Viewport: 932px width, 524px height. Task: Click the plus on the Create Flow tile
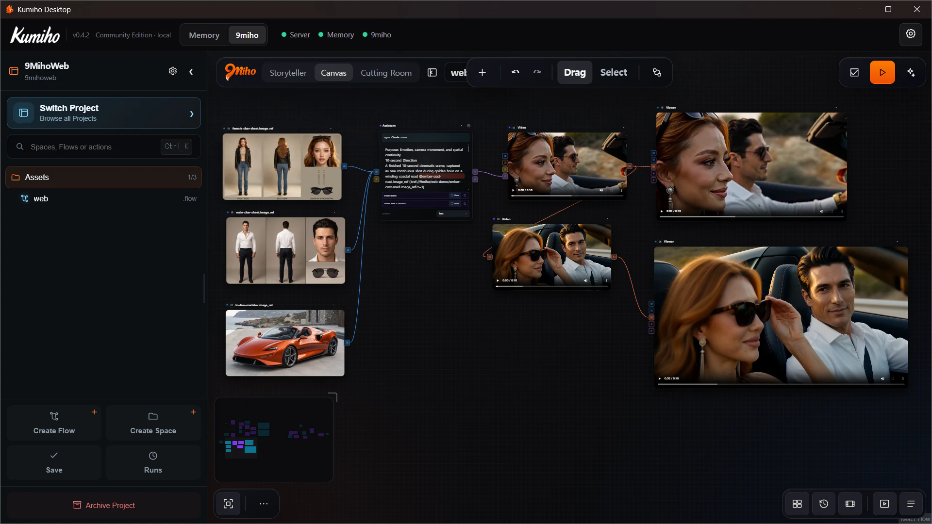tap(94, 412)
